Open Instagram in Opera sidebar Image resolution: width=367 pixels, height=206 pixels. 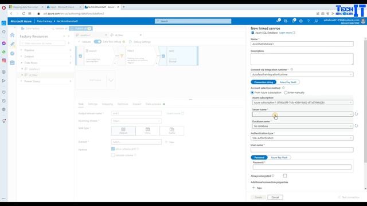point(4,61)
